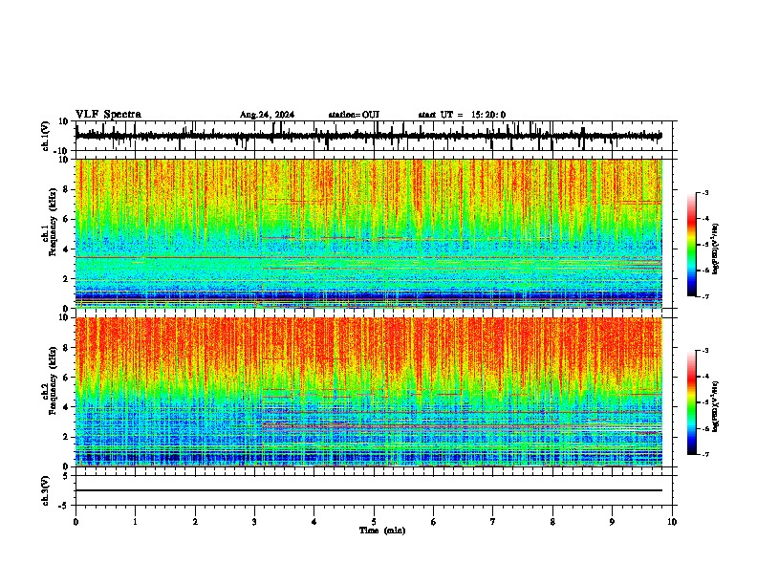Viewport: 757px width, 585px height.
Task: Click the "start UT = 15:20:0" text
Action: pyautogui.click(x=462, y=115)
